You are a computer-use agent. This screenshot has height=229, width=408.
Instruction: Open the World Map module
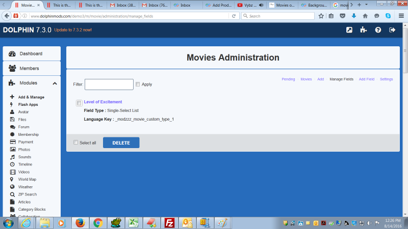pyautogui.click(x=27, y=180)
